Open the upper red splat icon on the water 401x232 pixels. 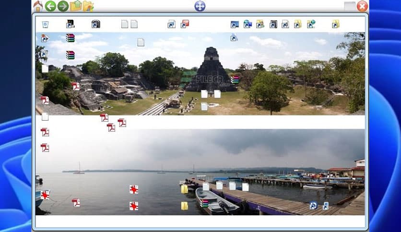point(134,190)
